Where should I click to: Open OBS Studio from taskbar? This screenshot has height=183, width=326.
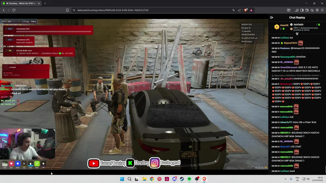pos(197,179)
